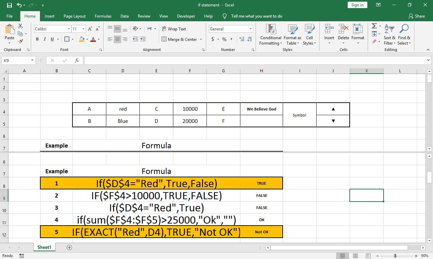Screen dimensions: 433x259
Task: Click the Sign in button
Action: 357,5
